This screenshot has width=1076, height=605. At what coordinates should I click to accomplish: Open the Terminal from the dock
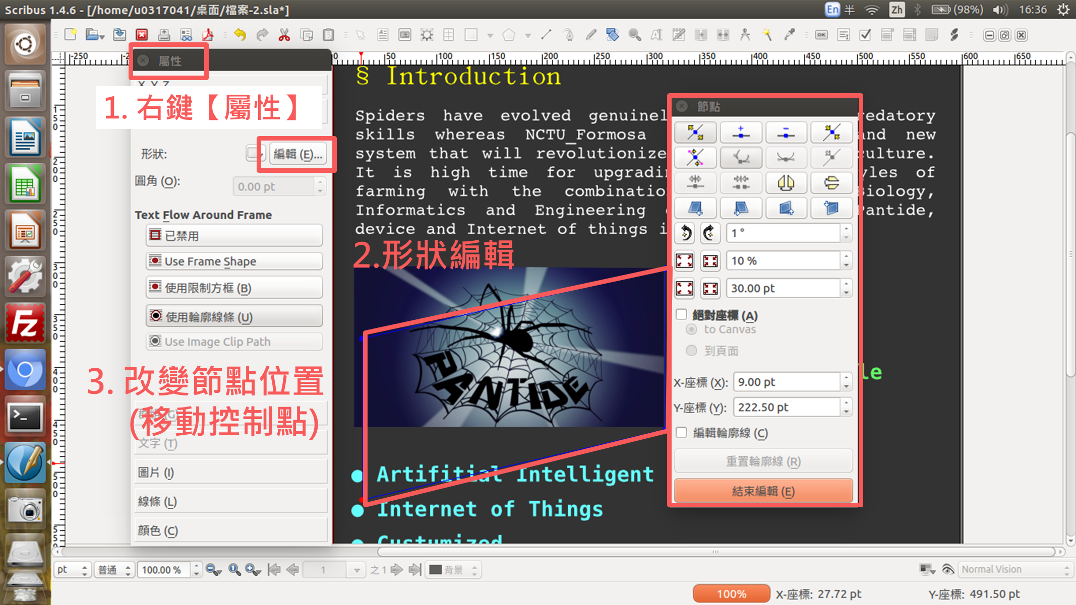25,417
